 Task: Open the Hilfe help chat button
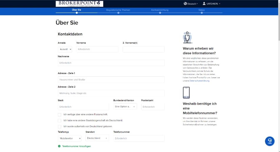click(270, 141)
